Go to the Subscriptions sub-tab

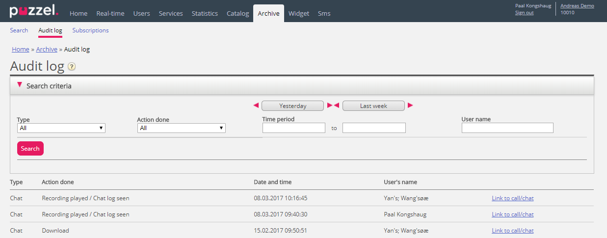point(90,30)
